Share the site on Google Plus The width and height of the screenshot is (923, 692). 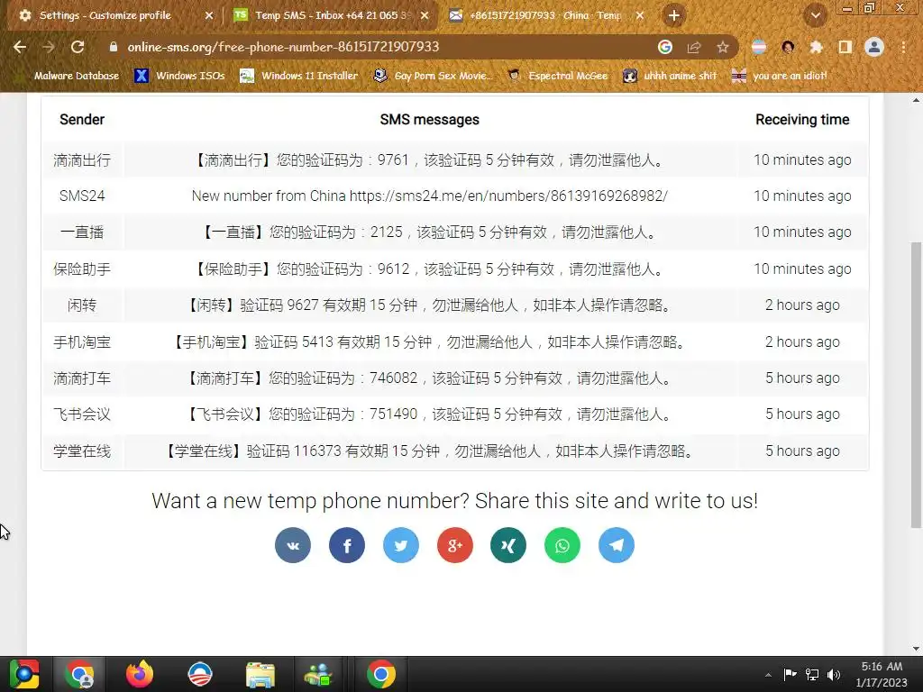pos(455,545)
